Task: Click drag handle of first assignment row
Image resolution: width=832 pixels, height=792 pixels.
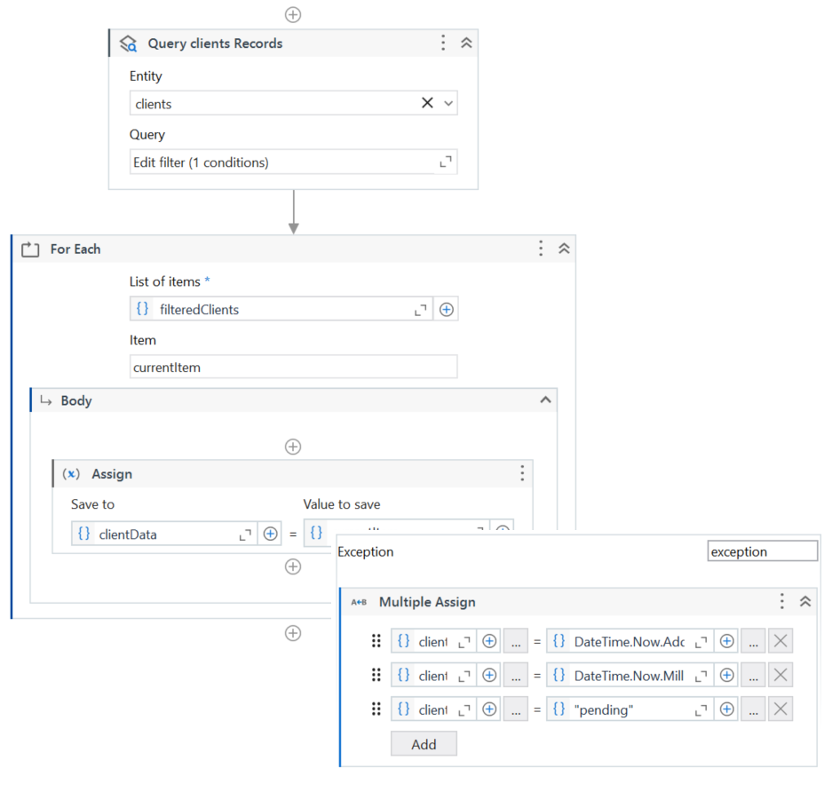Action: (x=376, y=641)
